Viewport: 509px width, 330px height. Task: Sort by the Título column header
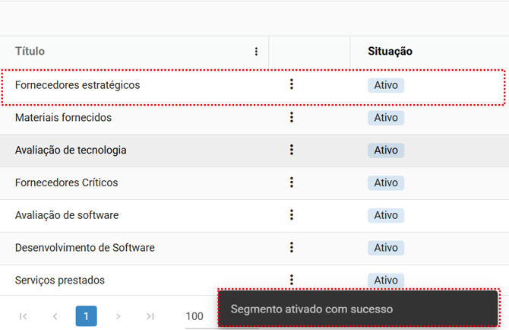[30, 52]
